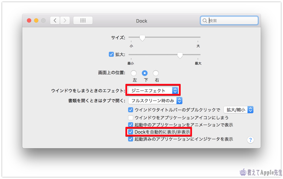
Task: Open the 拡大/縮小 dropdown
Action: (x=239, y=109)
